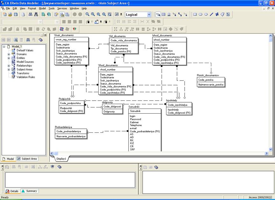Image resolution: width=275 pixels, height=200 pixels.
Task: Open the File menu
Action: click(8, 8)
